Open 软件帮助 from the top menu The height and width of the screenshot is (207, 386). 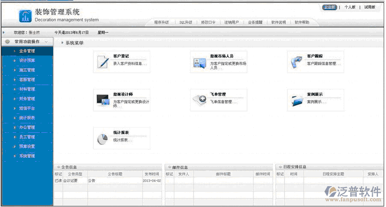[302, 22]
